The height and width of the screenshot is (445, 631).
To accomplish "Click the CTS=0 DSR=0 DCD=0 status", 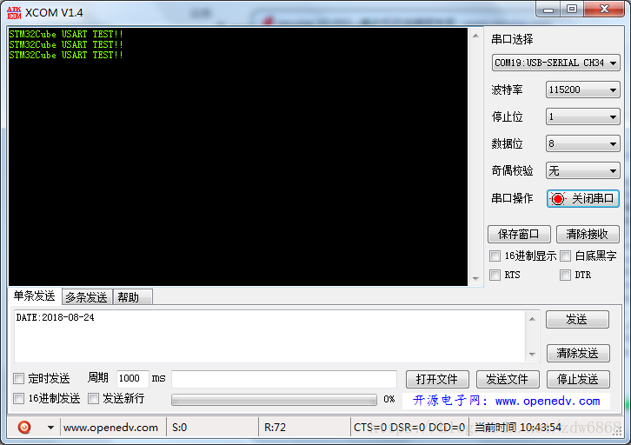I will click(409, 428).
